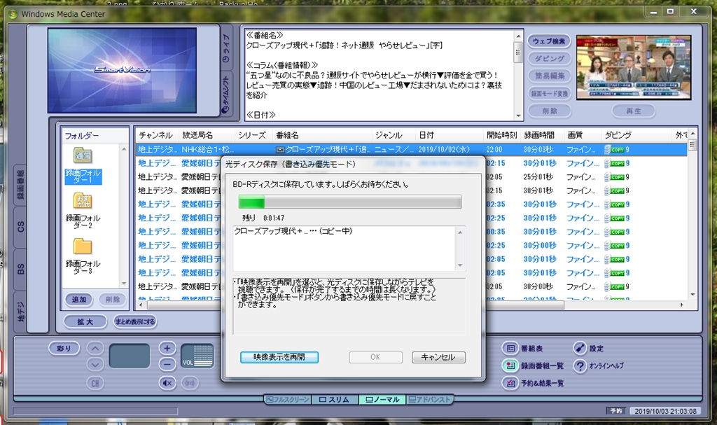Open the 番組表 program guide
717x425 pixels.
tap(524, 349)
